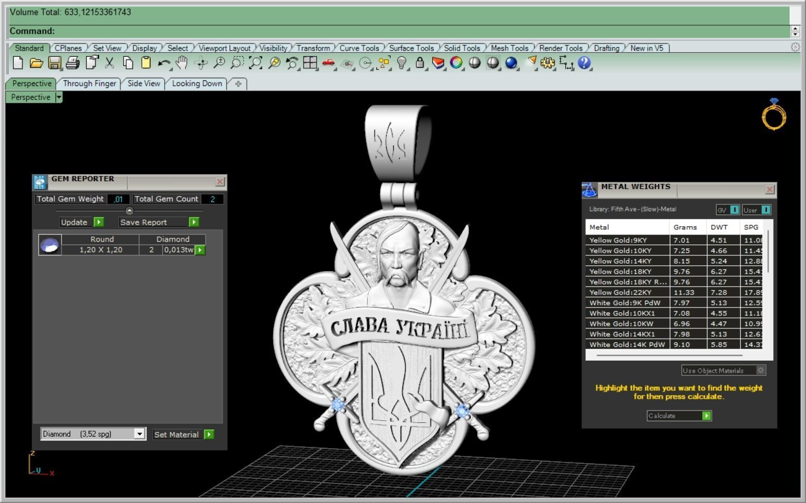Screen dimensions: 806x503
Task: Expand the 0,013tw gem row arrow
Action: (200, 250)
